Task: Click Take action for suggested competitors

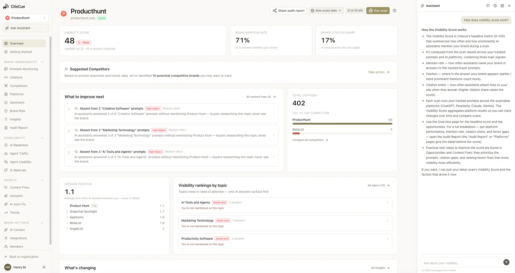Action: pyautogui.click(x=379, y=72)
